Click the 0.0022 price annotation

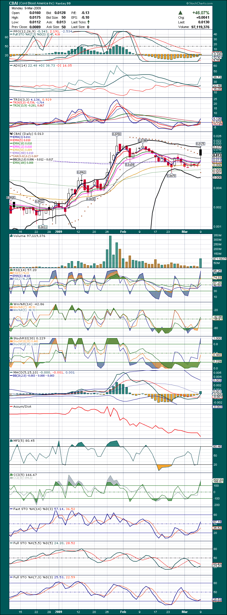pos(40,201)
